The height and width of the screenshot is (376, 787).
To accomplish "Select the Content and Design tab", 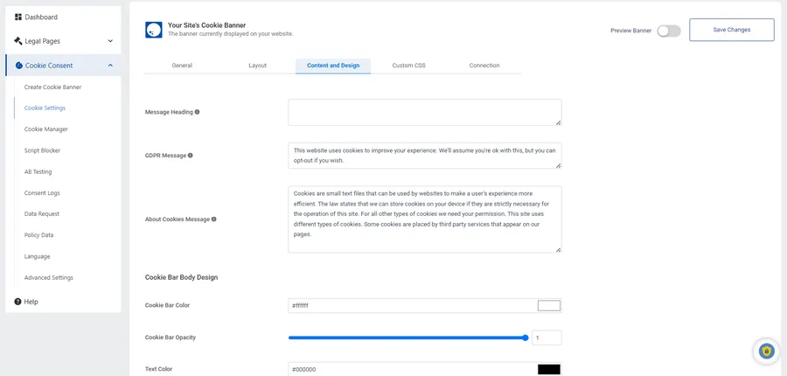I will tap(333, 66).
